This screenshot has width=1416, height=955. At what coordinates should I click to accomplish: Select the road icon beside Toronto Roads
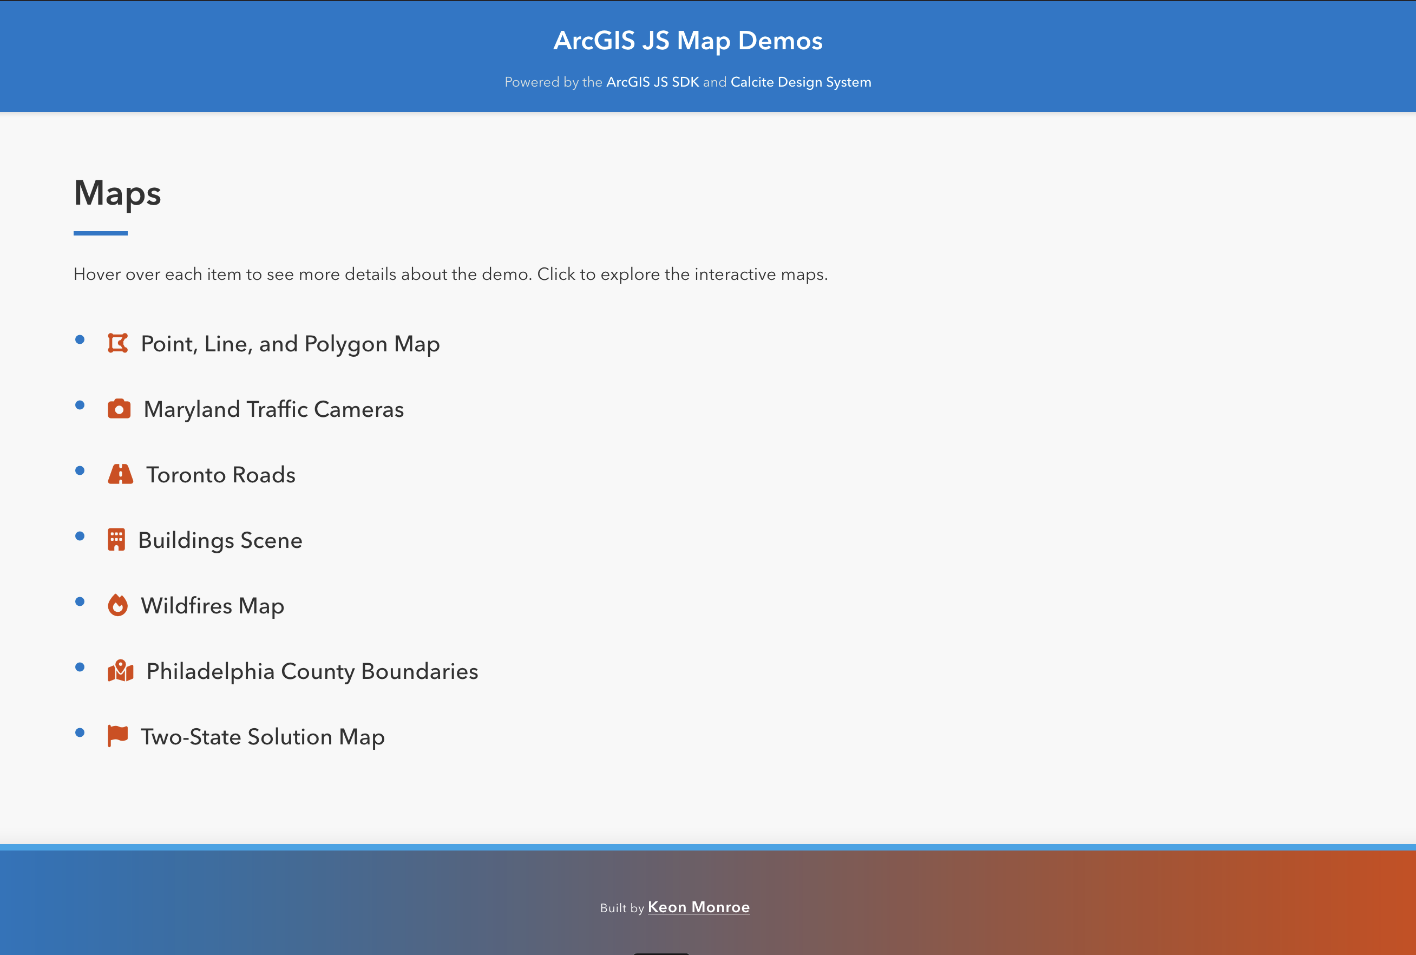[x=121, y=474]
